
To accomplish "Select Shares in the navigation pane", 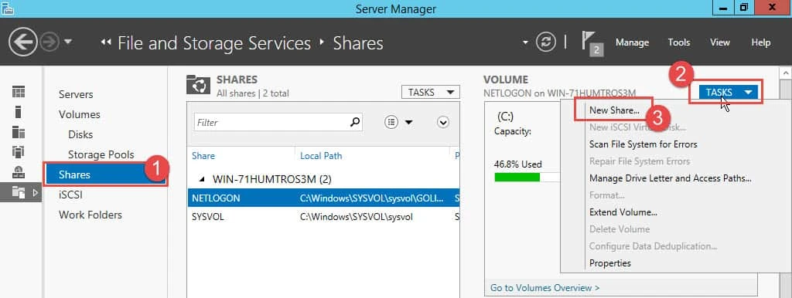I will click(105, 174).
